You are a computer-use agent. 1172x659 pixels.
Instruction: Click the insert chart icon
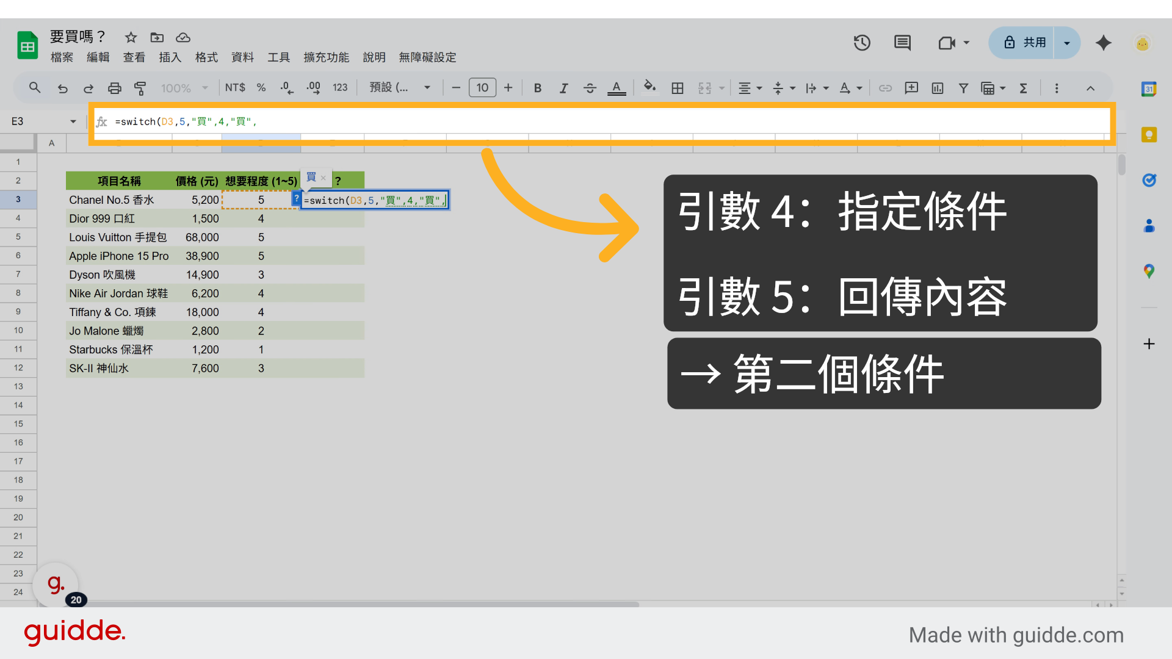click(x=938, y=88)
